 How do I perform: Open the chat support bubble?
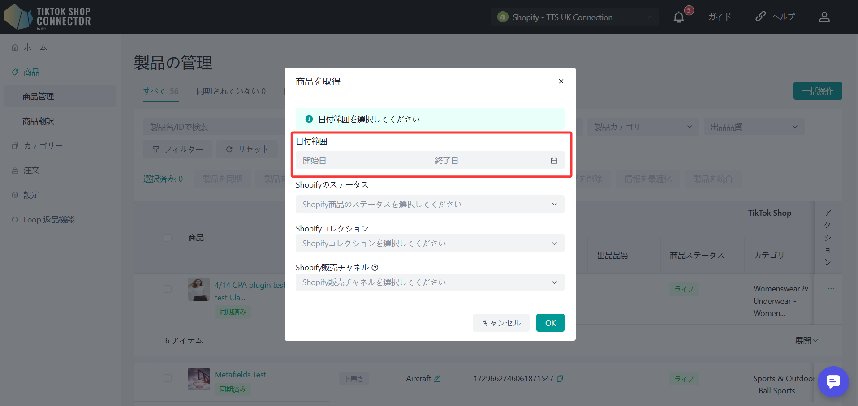[832, 381]
